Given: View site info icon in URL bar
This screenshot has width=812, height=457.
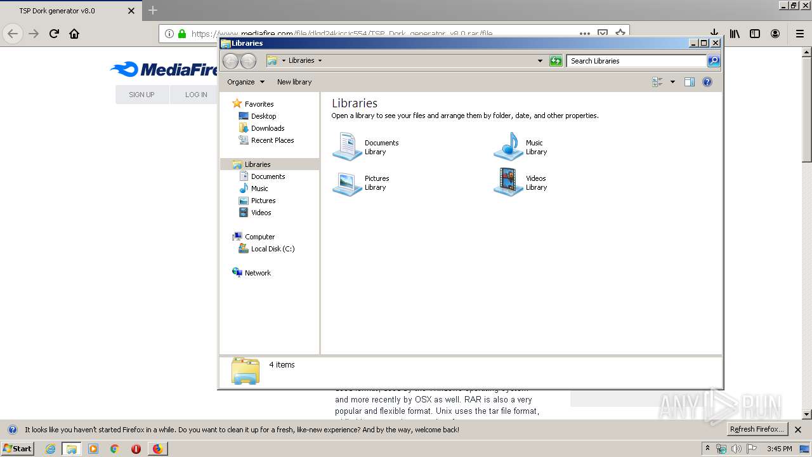Looking at the screenshot, I should point(169,34).
